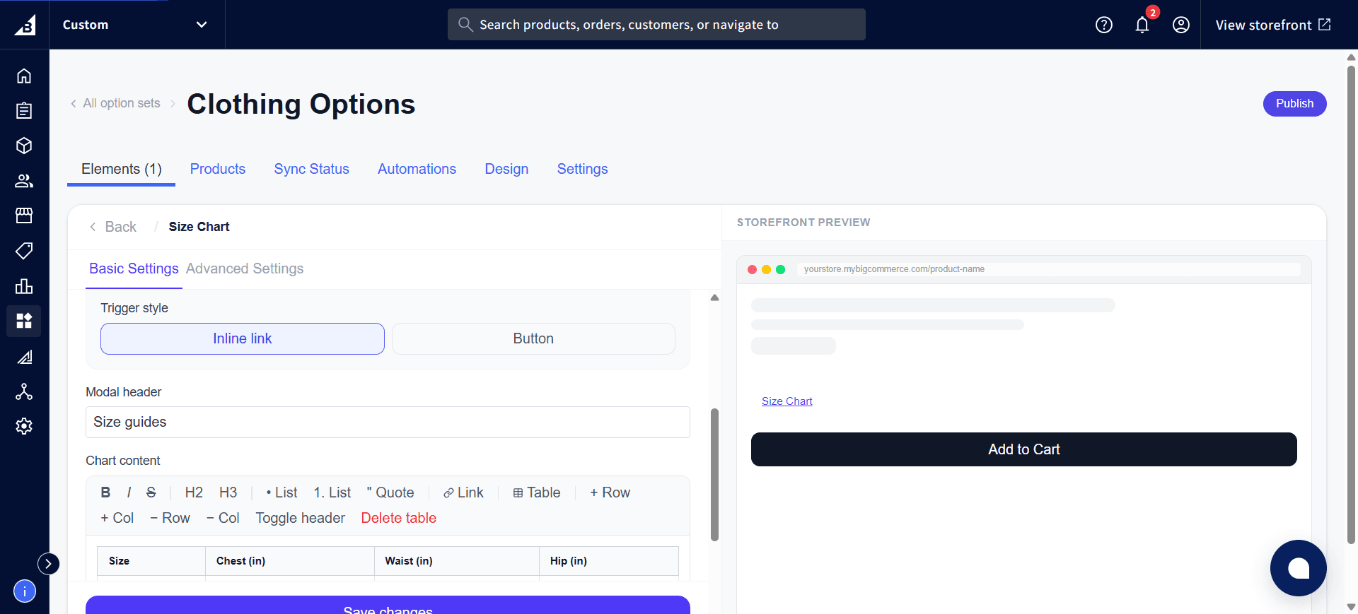The width and height of the screenshot is (1358, 614).
Task: Switch to Products tab
Action: [218, 169]
